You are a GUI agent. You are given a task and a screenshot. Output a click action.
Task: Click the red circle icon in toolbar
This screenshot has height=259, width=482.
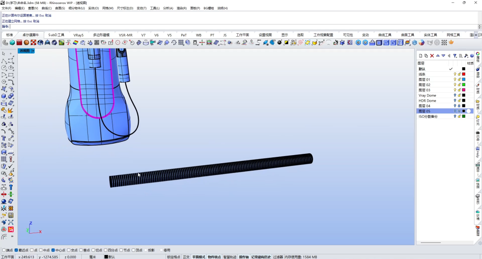(117, 42)
